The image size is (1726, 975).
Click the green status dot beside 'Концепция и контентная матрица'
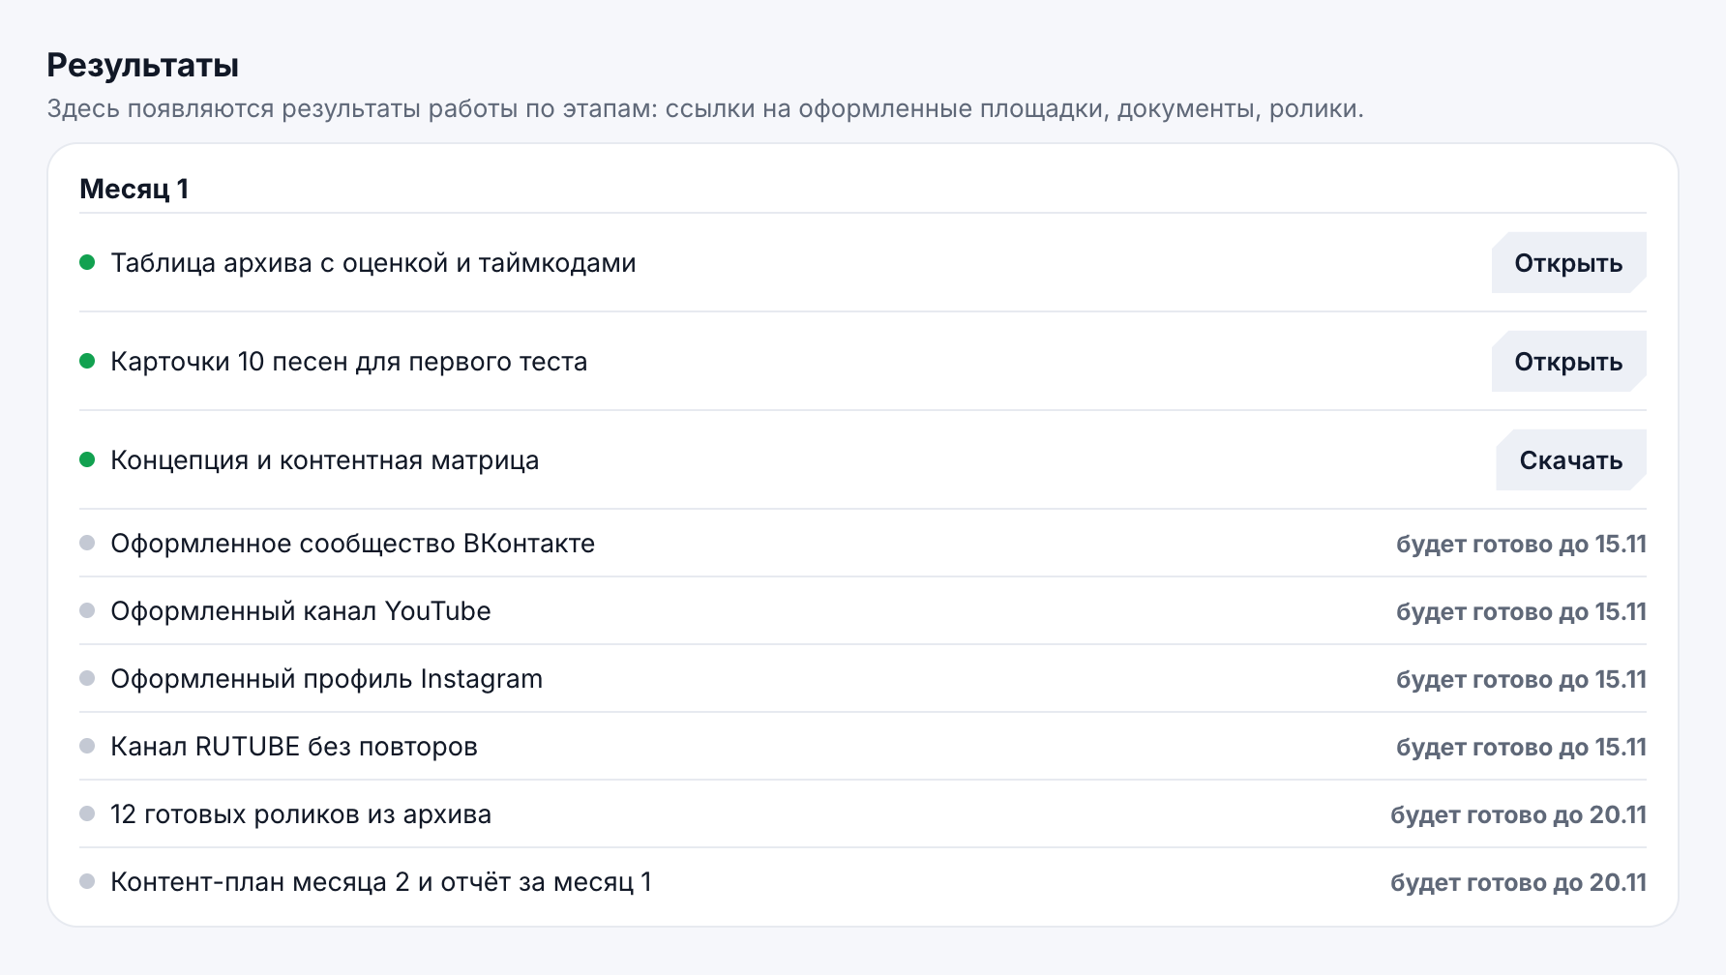click(x=87, y=459)
